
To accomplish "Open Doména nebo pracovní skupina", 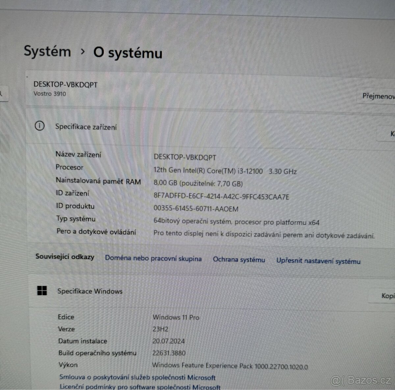I will coord(153,259).
